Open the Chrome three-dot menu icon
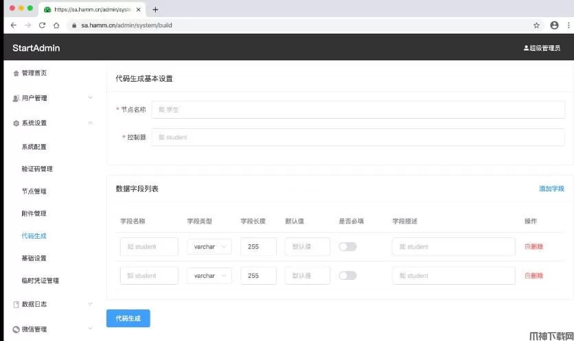This screenshot has width=574, height=341. tap(568, 25)
